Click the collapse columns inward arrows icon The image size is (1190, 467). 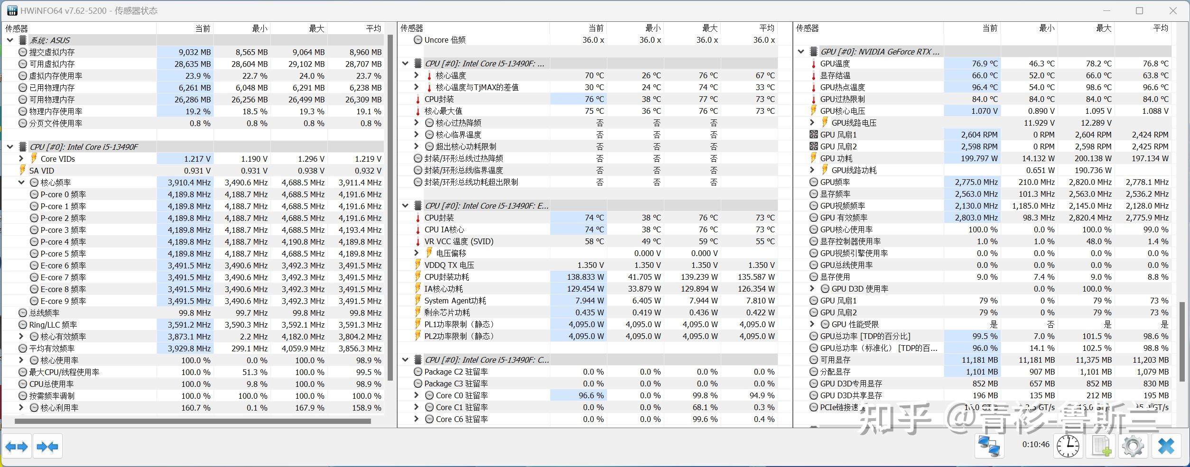[47, 446]
